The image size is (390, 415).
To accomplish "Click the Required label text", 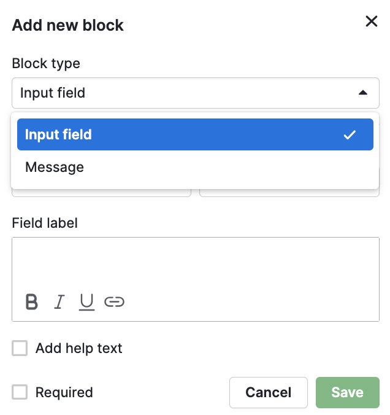I will click(64, 392).
